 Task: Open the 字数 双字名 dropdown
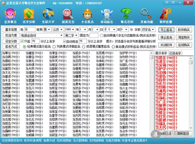[x=148, y=30]
